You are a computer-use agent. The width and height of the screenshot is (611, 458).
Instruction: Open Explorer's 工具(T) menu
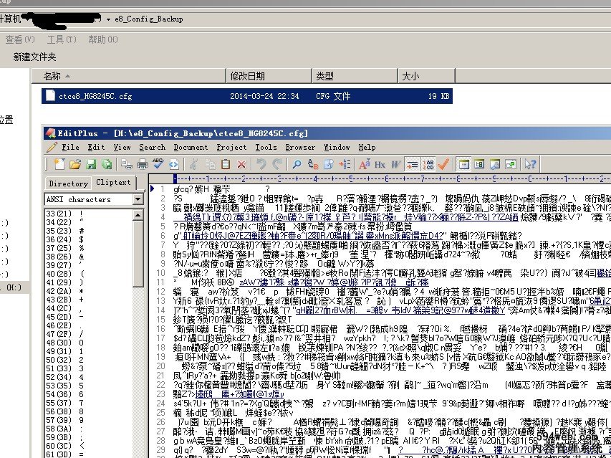(62, 39)
